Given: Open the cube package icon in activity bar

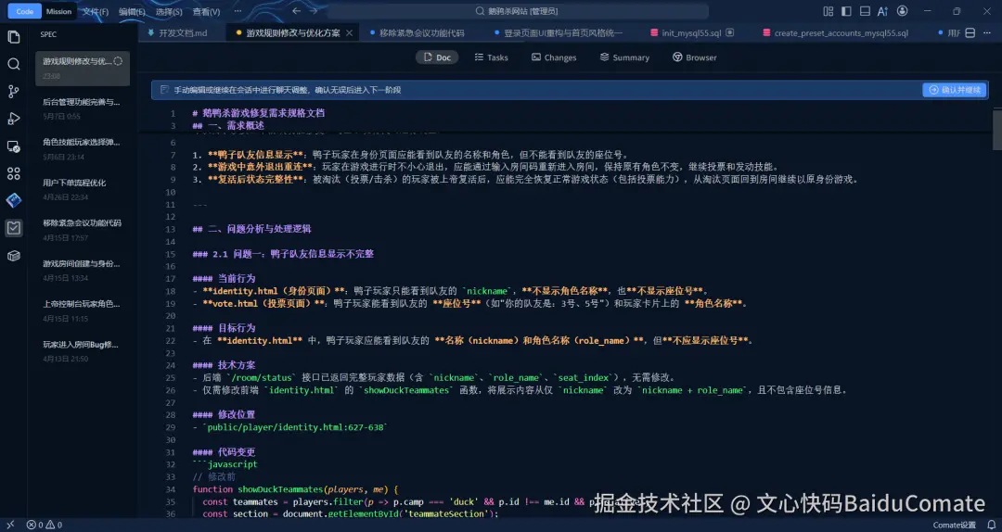Looking at the screenshot, I should pos(13,256).
